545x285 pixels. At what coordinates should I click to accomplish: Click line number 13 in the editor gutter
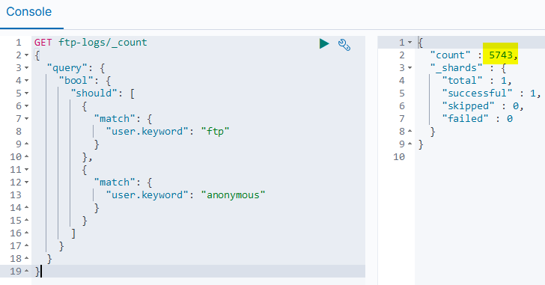pos(16,195)
